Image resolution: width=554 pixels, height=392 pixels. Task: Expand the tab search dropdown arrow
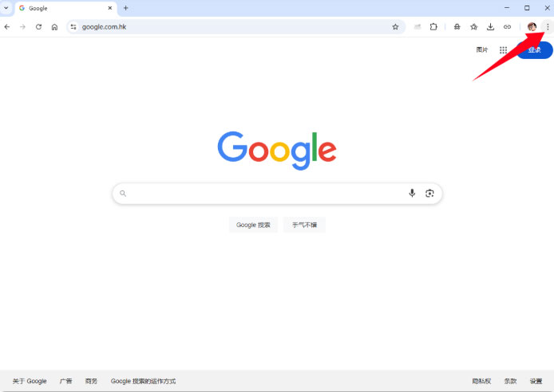click(x=6, y=8)
